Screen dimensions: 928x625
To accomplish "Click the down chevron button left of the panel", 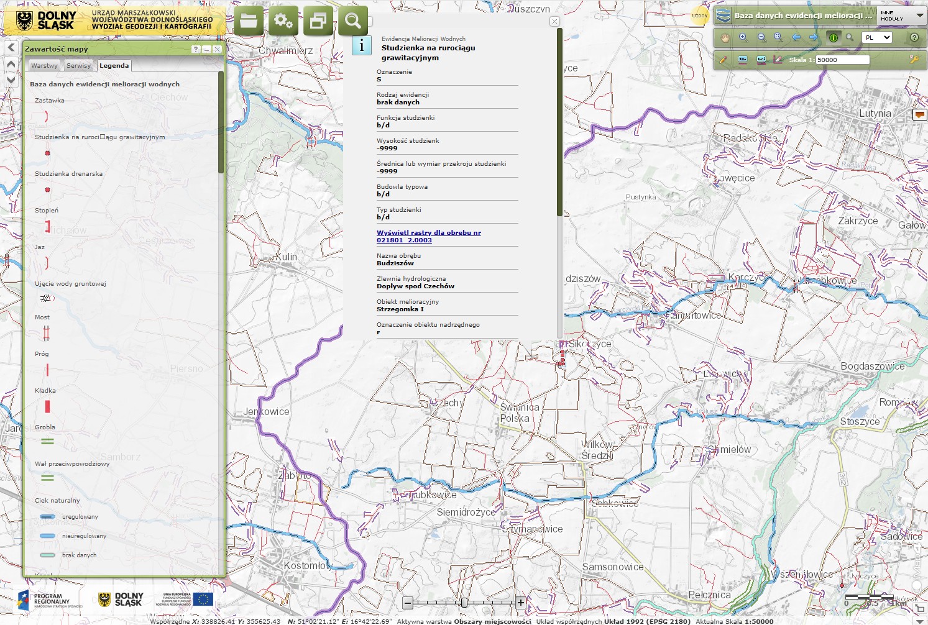I will [x=11, y=80].
